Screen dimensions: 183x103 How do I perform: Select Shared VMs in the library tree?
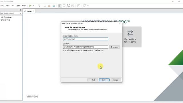pos(5,20)
